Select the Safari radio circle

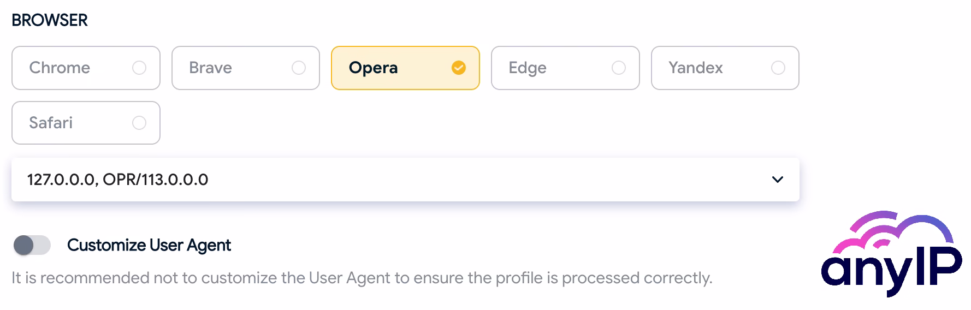point(139,123)
